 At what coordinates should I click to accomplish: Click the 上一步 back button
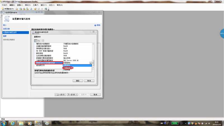60,95
